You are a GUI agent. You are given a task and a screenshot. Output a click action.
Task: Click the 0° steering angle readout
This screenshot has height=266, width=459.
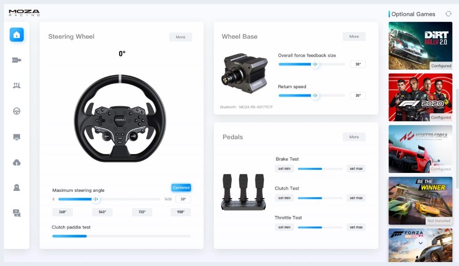[x=122, y=54]
